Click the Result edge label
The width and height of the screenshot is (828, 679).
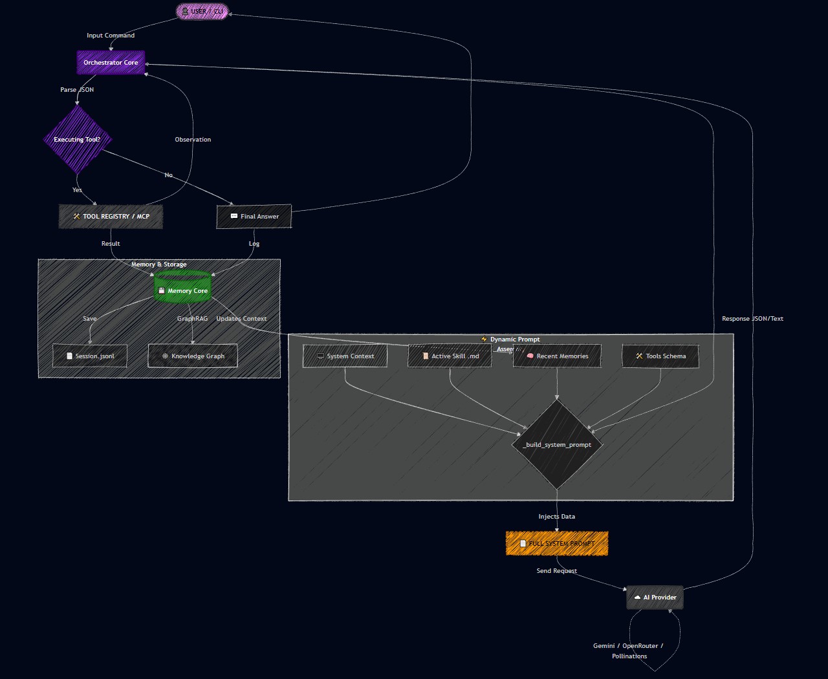click(x=111, y=244)
